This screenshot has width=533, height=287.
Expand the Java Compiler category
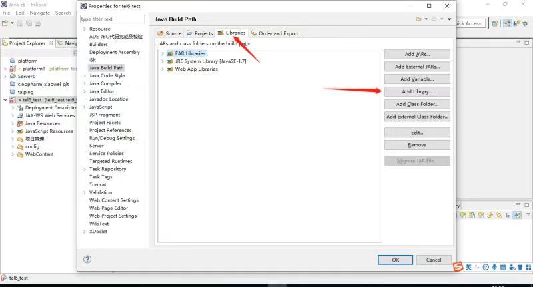(x=85, y=83)
